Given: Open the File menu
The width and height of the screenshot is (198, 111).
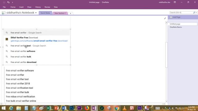Looking at the screenshot, I should (x=4, y=7).
